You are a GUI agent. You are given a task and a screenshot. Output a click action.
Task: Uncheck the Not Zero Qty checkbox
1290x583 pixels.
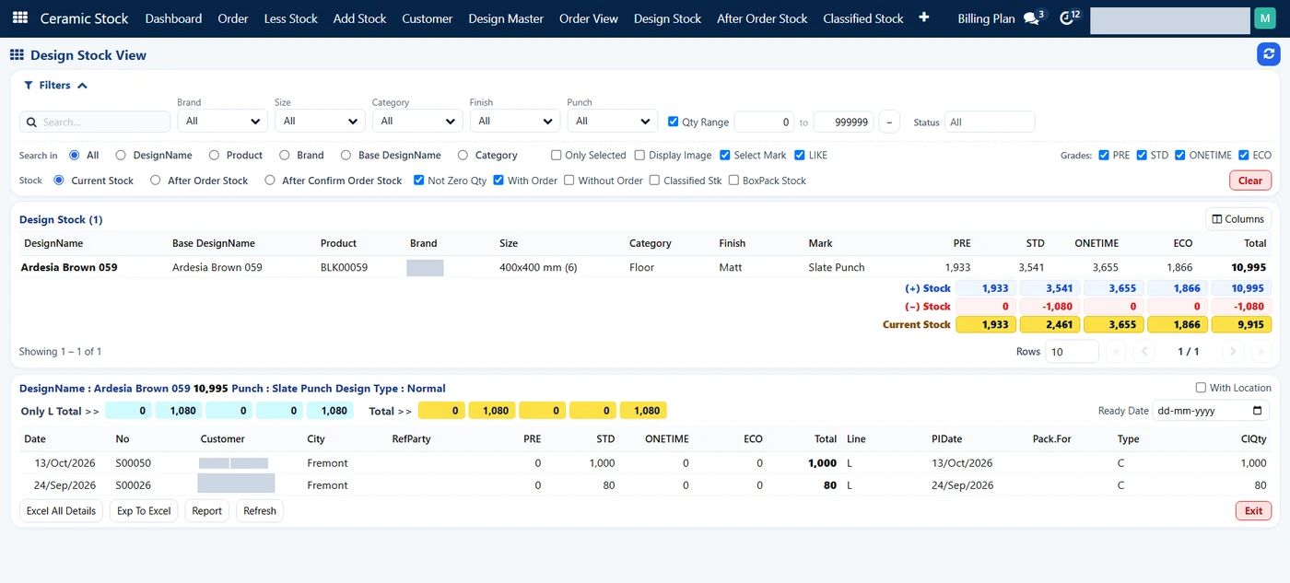pos(419,181)
